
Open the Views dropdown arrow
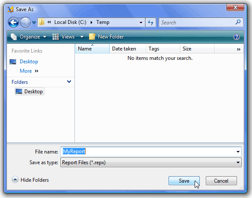click(x=82, y=37)
